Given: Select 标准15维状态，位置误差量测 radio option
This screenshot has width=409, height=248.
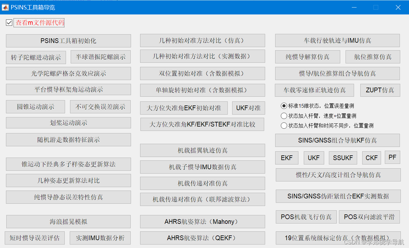Looking at the screenshot, I should click(x=284, y=106).
